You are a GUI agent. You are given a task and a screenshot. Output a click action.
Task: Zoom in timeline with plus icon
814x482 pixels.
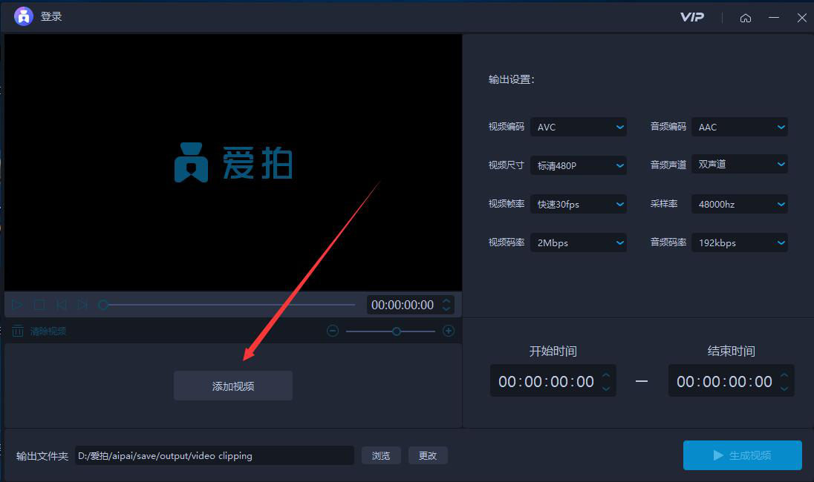point(449,331)
